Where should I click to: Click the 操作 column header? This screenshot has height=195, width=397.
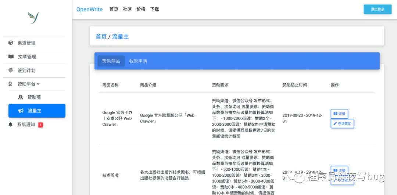coord(335,85)
